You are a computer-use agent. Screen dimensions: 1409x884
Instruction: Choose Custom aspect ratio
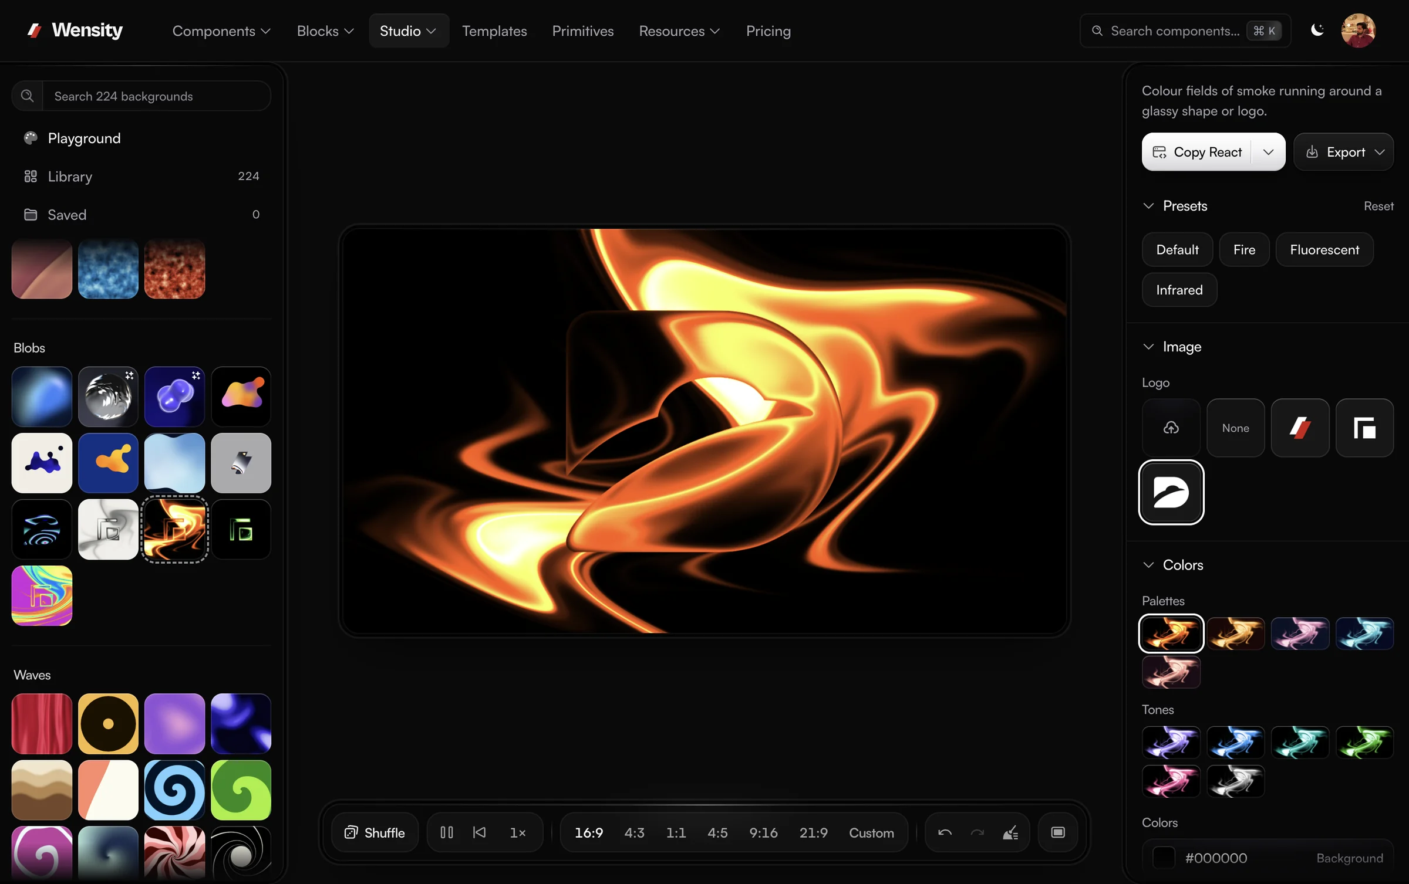[x=871, y=832]
